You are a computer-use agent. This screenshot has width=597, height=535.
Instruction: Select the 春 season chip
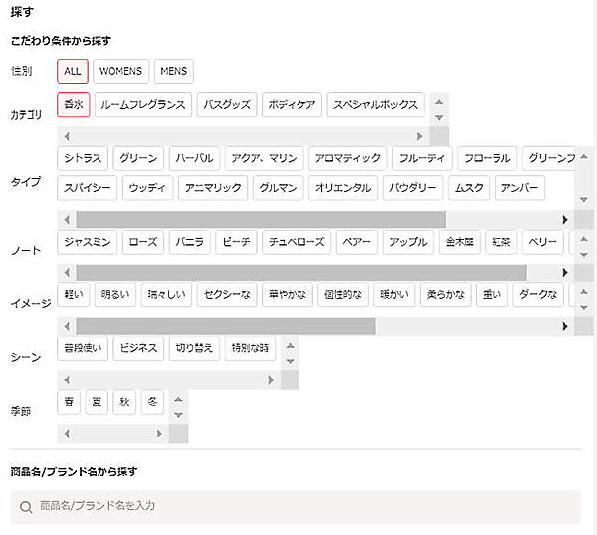point(69,402)
